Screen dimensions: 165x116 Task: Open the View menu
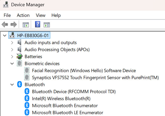point(41,15)
